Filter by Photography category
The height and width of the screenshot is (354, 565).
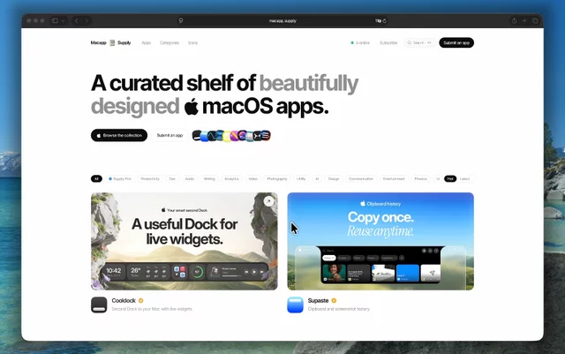pyautogui.click(x=277, y=179)
